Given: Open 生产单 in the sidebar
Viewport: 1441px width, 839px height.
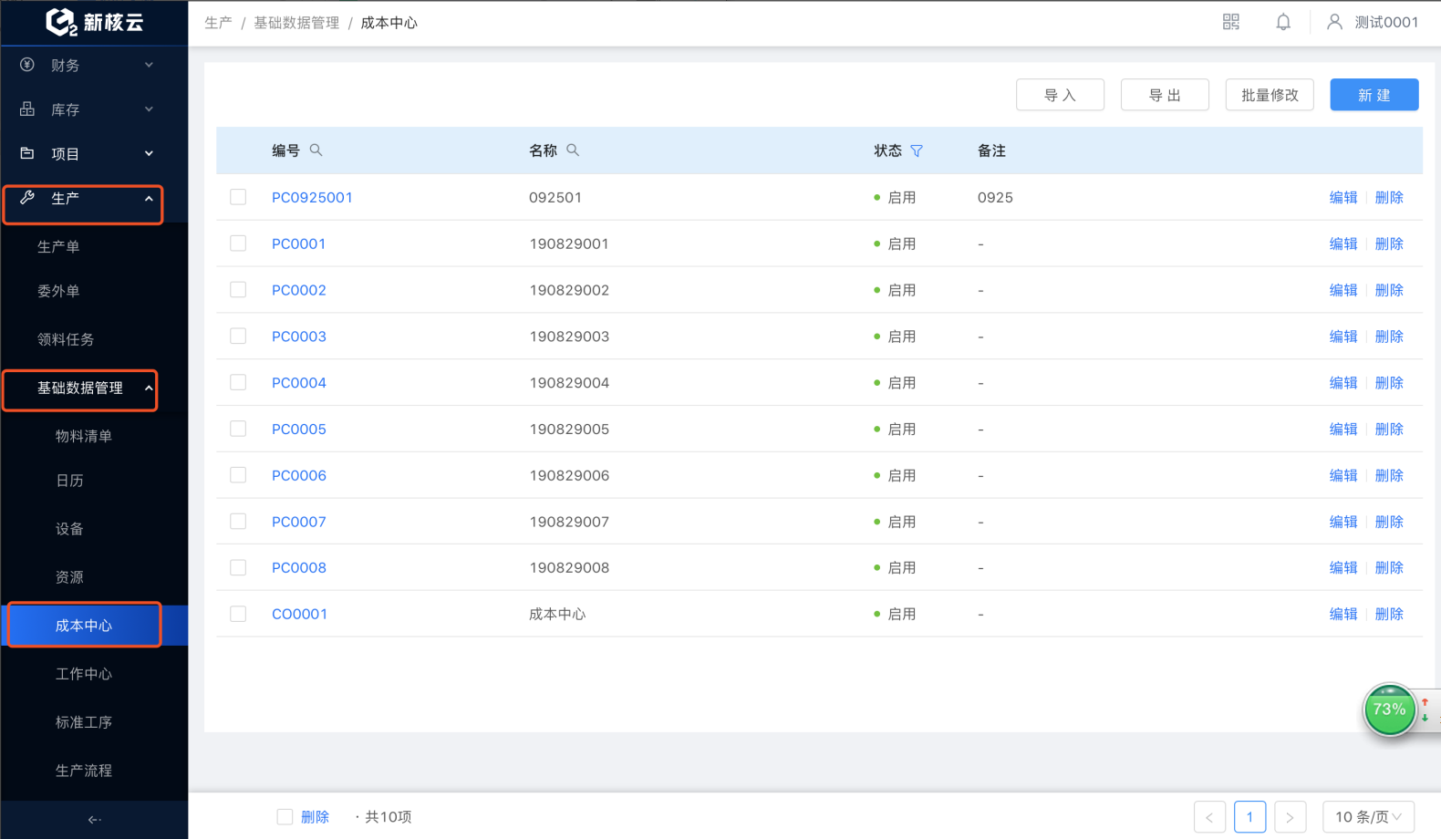Looking at the screenshot, I should [58, 247].
